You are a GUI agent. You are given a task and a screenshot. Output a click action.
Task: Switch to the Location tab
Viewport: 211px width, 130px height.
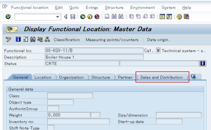point(43,77)
